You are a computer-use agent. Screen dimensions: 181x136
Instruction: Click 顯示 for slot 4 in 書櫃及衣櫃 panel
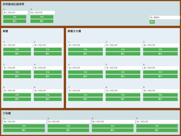pyautogui.click(x=85, y=77)
